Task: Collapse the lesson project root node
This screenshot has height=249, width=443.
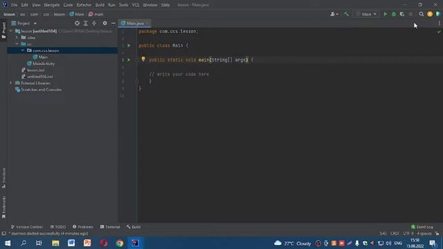Action: 11,31
